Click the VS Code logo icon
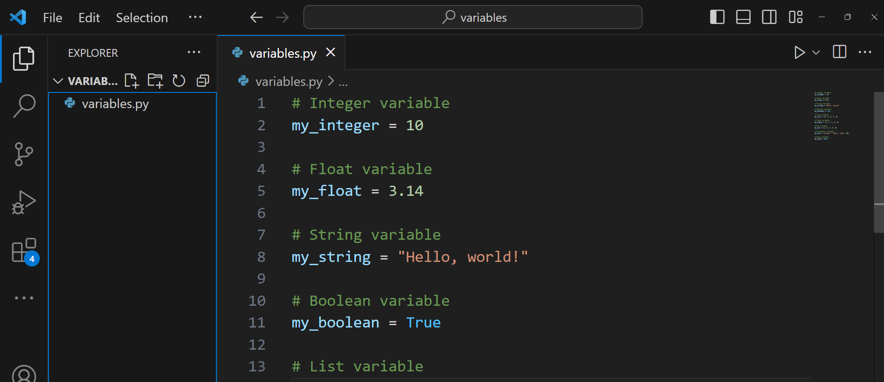Image resolution: width=884 pixels, height=382 pixels. (x=18, y=18)
